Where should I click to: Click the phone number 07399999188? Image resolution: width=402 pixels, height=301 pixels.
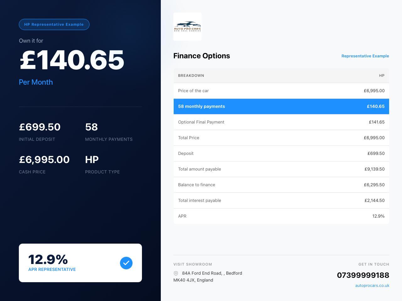[363, 275]
